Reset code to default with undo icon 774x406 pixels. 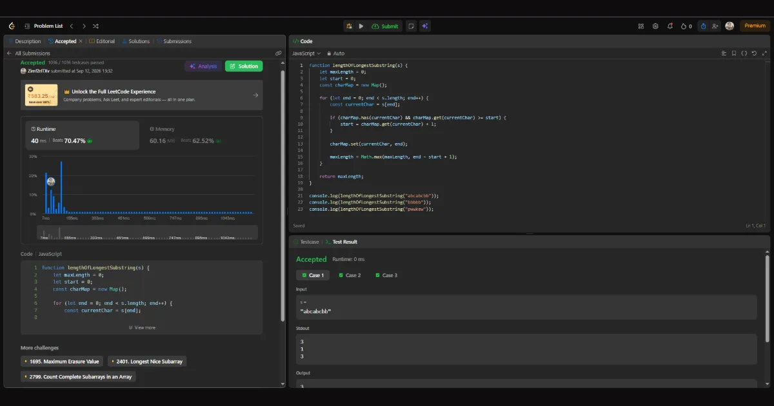754,53
